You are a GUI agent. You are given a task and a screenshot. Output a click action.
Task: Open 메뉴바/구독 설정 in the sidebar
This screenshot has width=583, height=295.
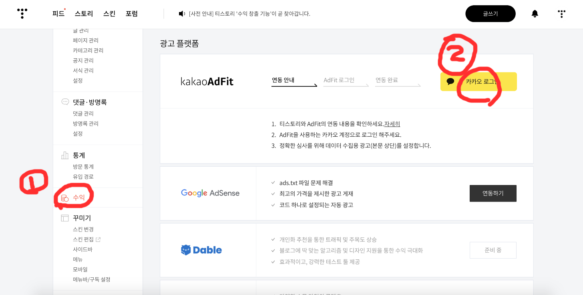(x=92, y=279)
